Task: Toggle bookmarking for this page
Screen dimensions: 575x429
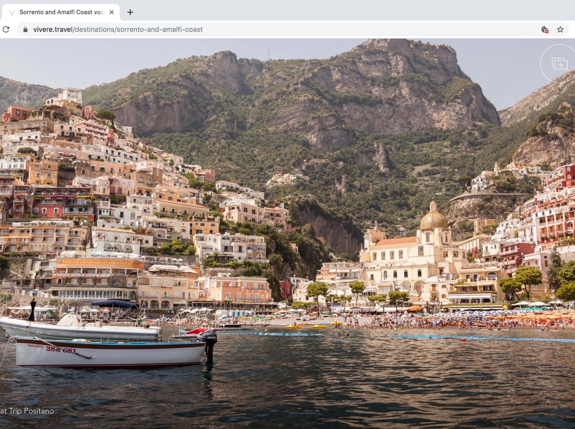Action: coord(560,29)
